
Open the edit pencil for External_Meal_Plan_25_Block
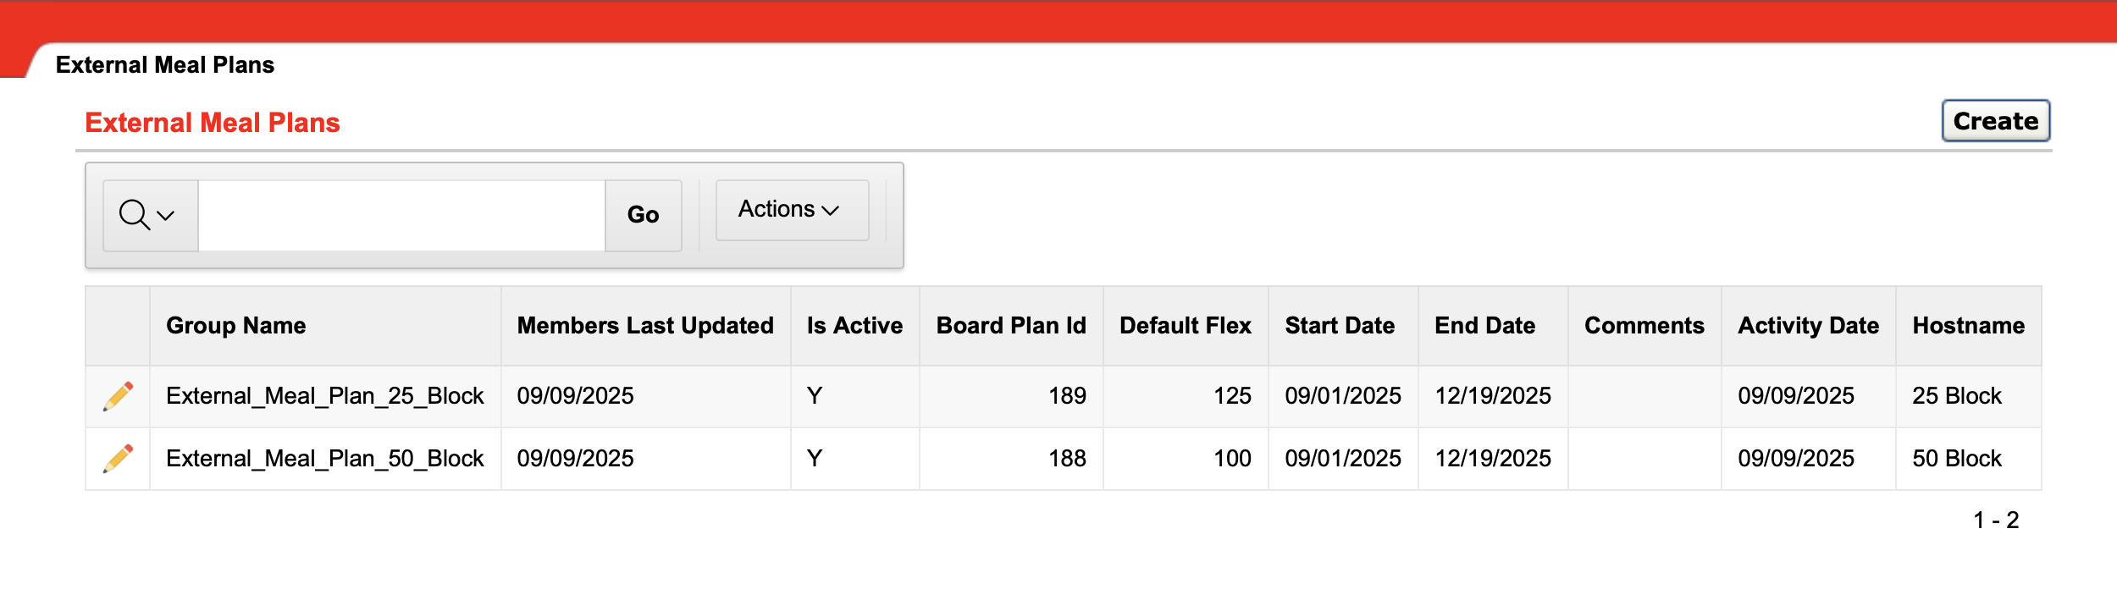click(119, 395)
